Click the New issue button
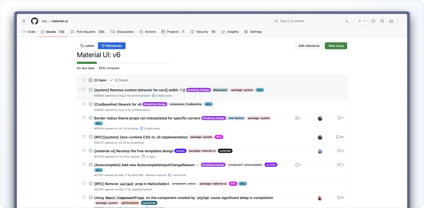The image size is (424, 208). (x=336, y=46)
